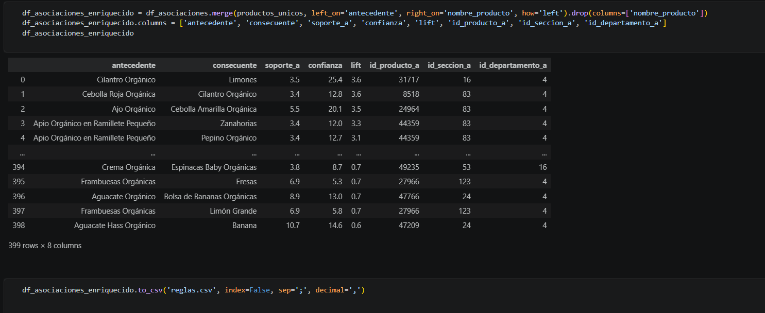Click the confianza column header
The image size is (765, 313).
point(325,65)
